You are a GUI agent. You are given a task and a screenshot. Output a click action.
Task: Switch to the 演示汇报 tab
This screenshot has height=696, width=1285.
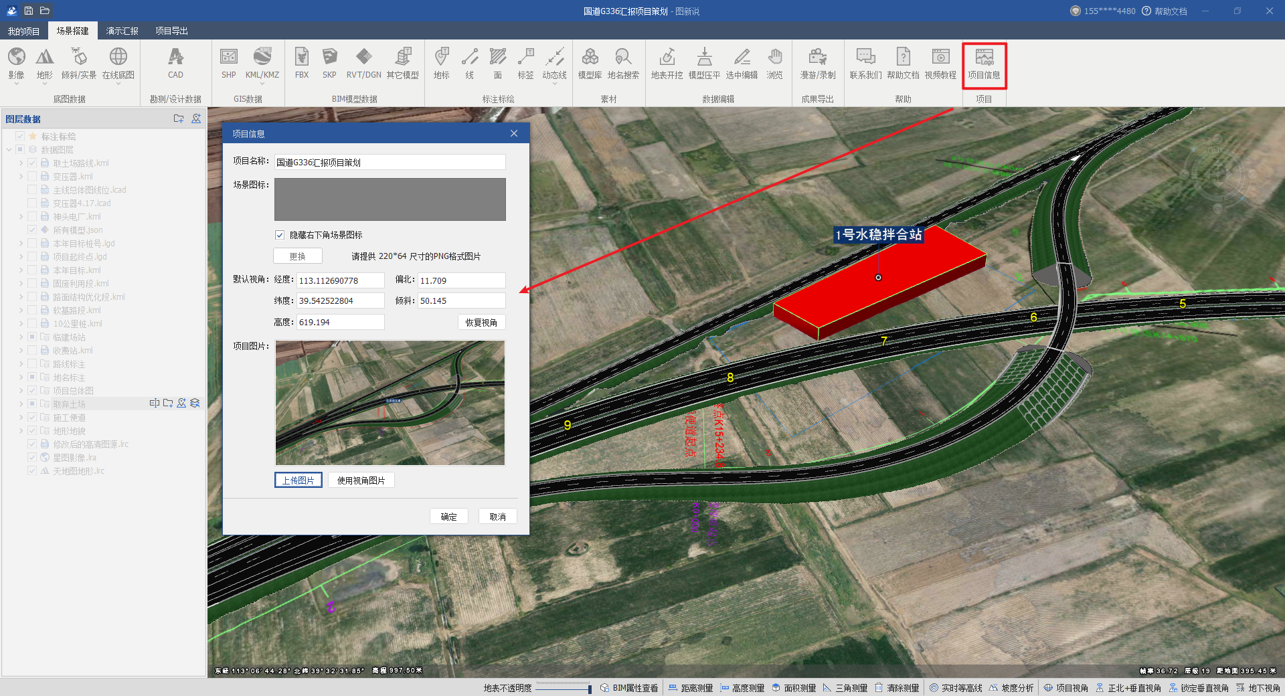122,31
